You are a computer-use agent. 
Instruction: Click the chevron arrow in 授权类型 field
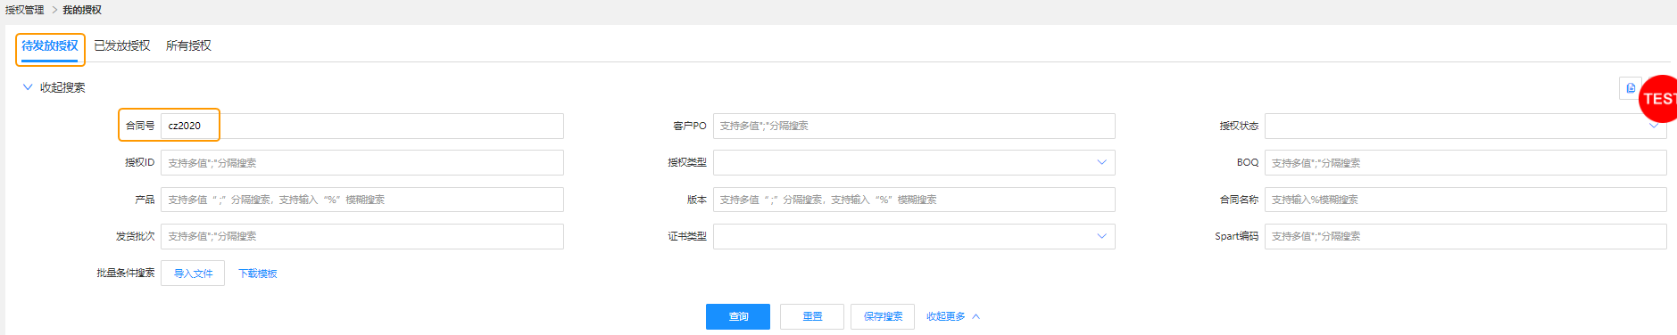tap(1101, 162)
